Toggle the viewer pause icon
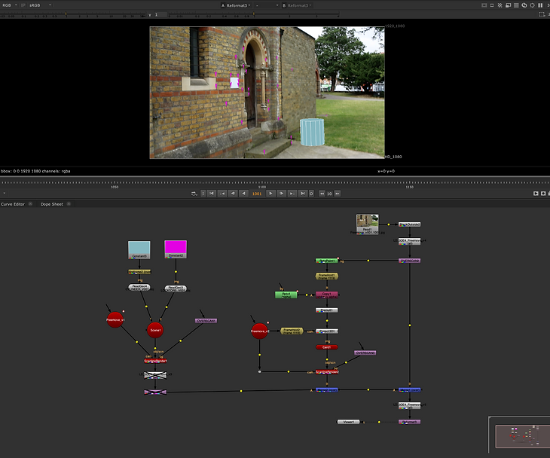 pyautogui.click(x=540, y=5)
